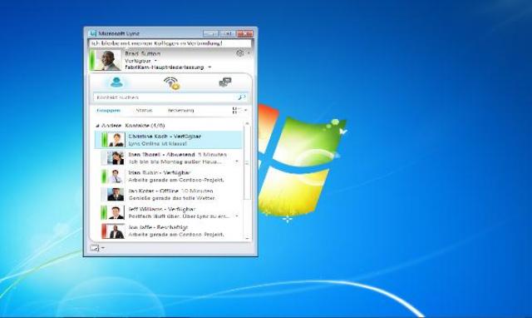
Task: Click the contact list scrollbar down arrow
Action: (x=247, y=238)
